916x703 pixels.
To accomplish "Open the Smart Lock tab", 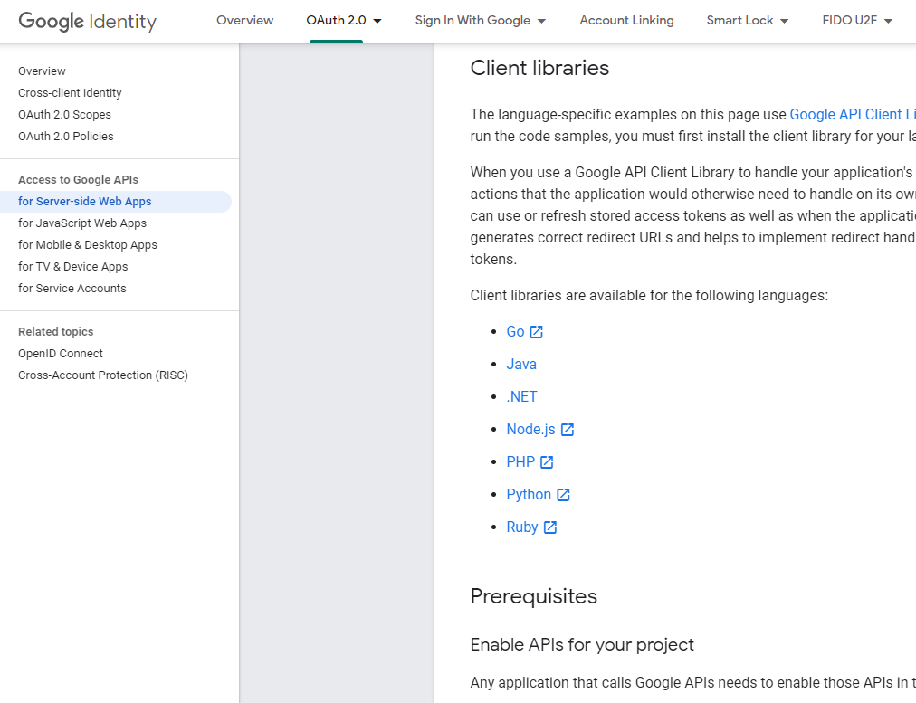I will pyautogui.click(x=739, y=21).
